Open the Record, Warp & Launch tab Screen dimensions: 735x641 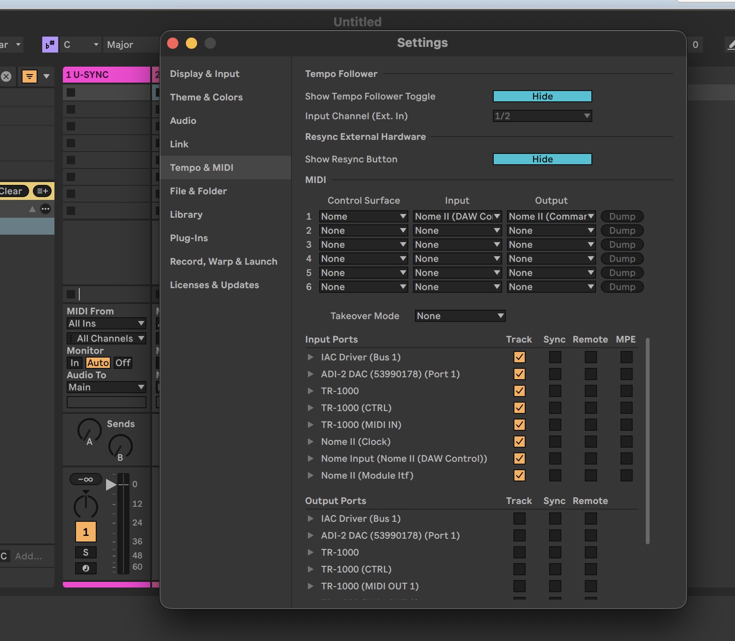[x=223, y=261]
